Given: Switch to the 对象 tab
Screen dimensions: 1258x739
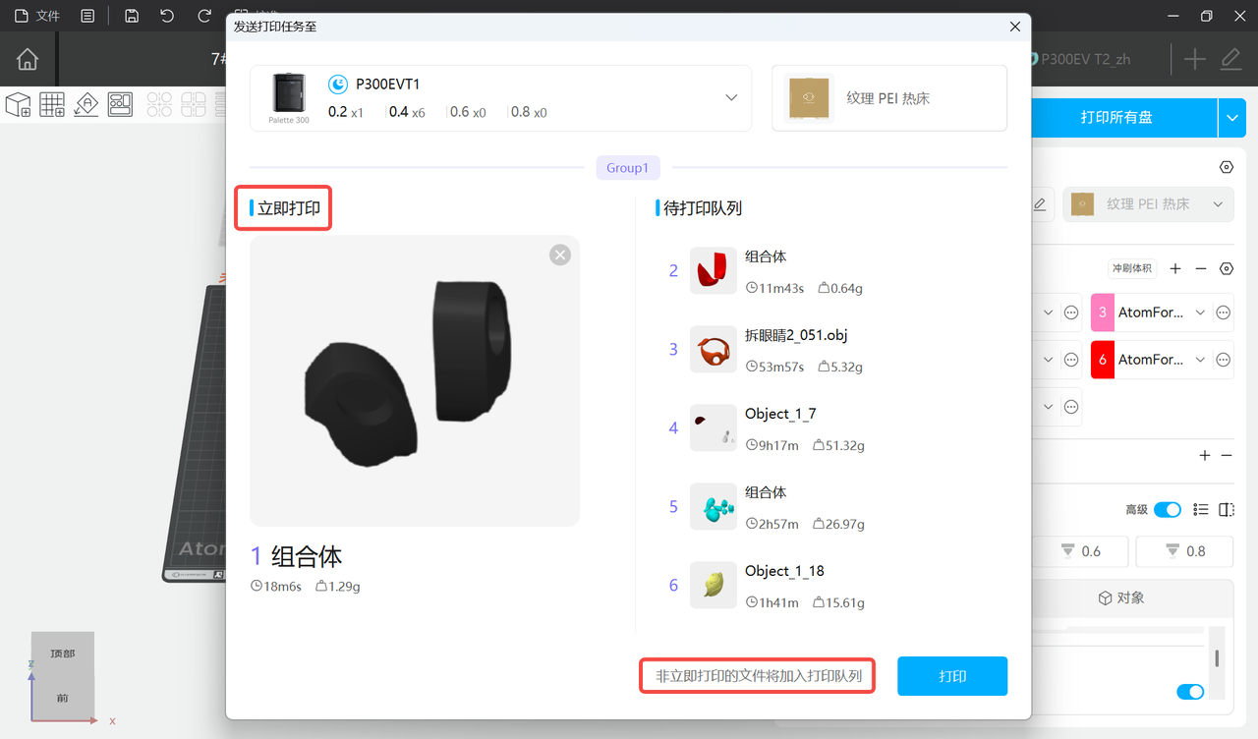Looking at the screenshot, I should (x=1120, y=597).
